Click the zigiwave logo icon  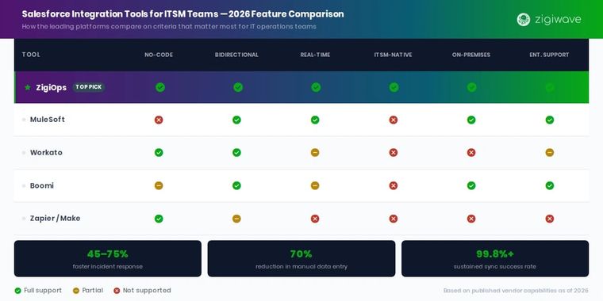coord(524,20)
